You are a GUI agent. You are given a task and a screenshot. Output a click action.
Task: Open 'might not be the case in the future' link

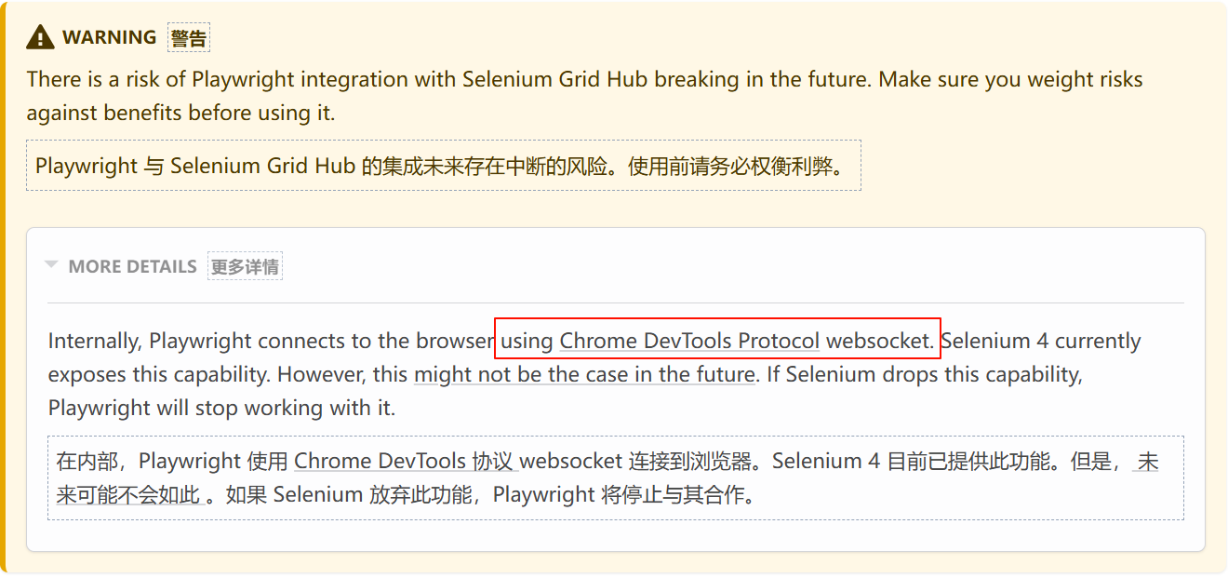coord(584,374)
